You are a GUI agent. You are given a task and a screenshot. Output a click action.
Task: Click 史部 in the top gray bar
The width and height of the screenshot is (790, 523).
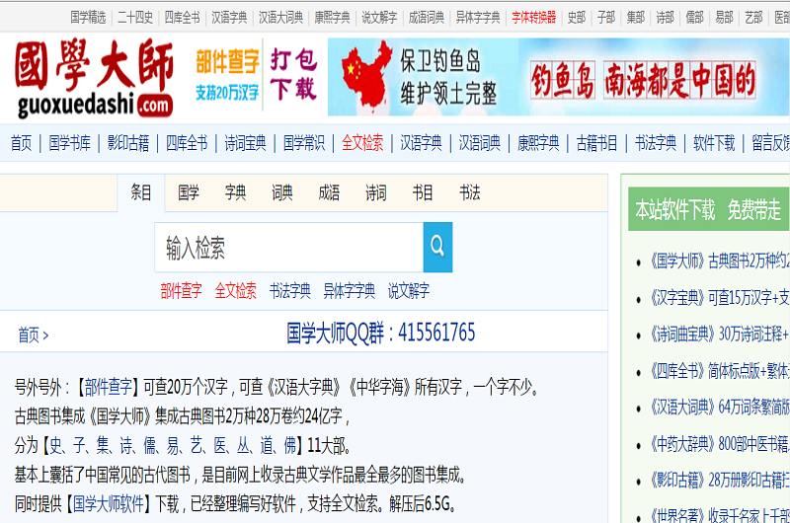(x=577, y=18)
